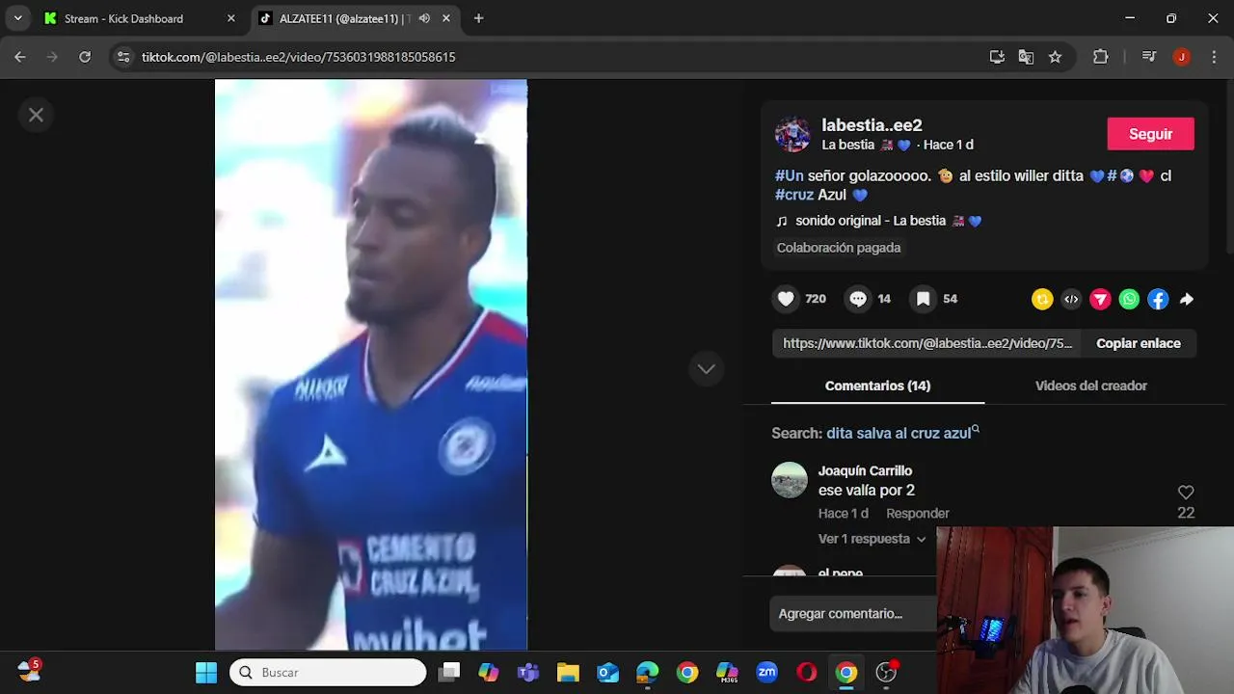Open labestia..ee2 profile name link
Screen dimensions: 1234x694
(872, 125)
